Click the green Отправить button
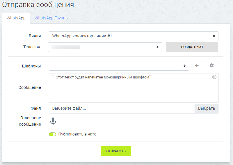The height and width of the screenshot is (165, 233). pos(116,151)
